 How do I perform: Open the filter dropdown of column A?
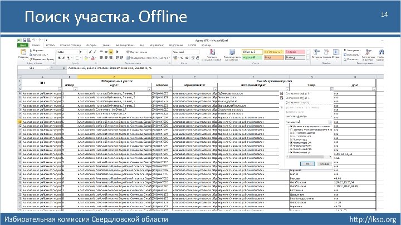[x=60, y=89]
